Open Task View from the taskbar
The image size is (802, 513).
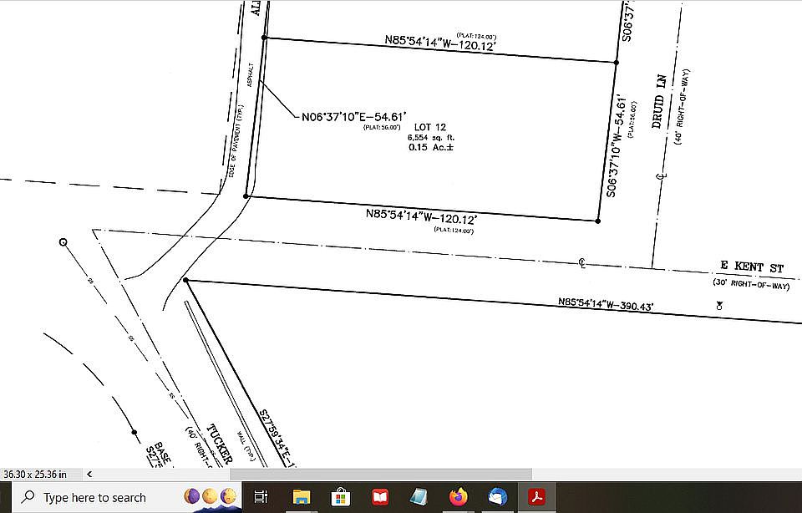pos(261,496)
